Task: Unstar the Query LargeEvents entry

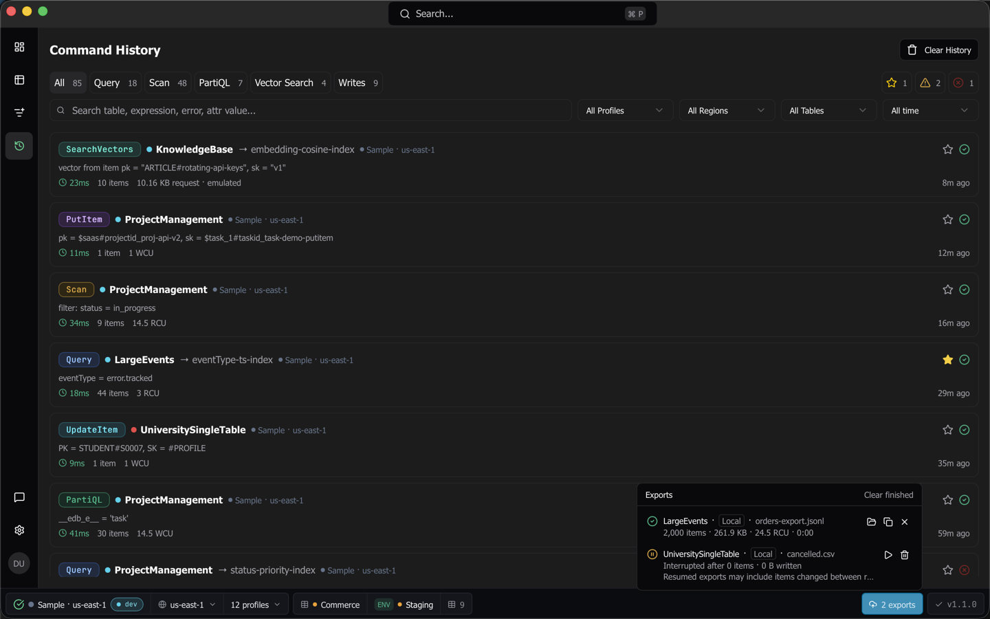Action: click(947, 360)
